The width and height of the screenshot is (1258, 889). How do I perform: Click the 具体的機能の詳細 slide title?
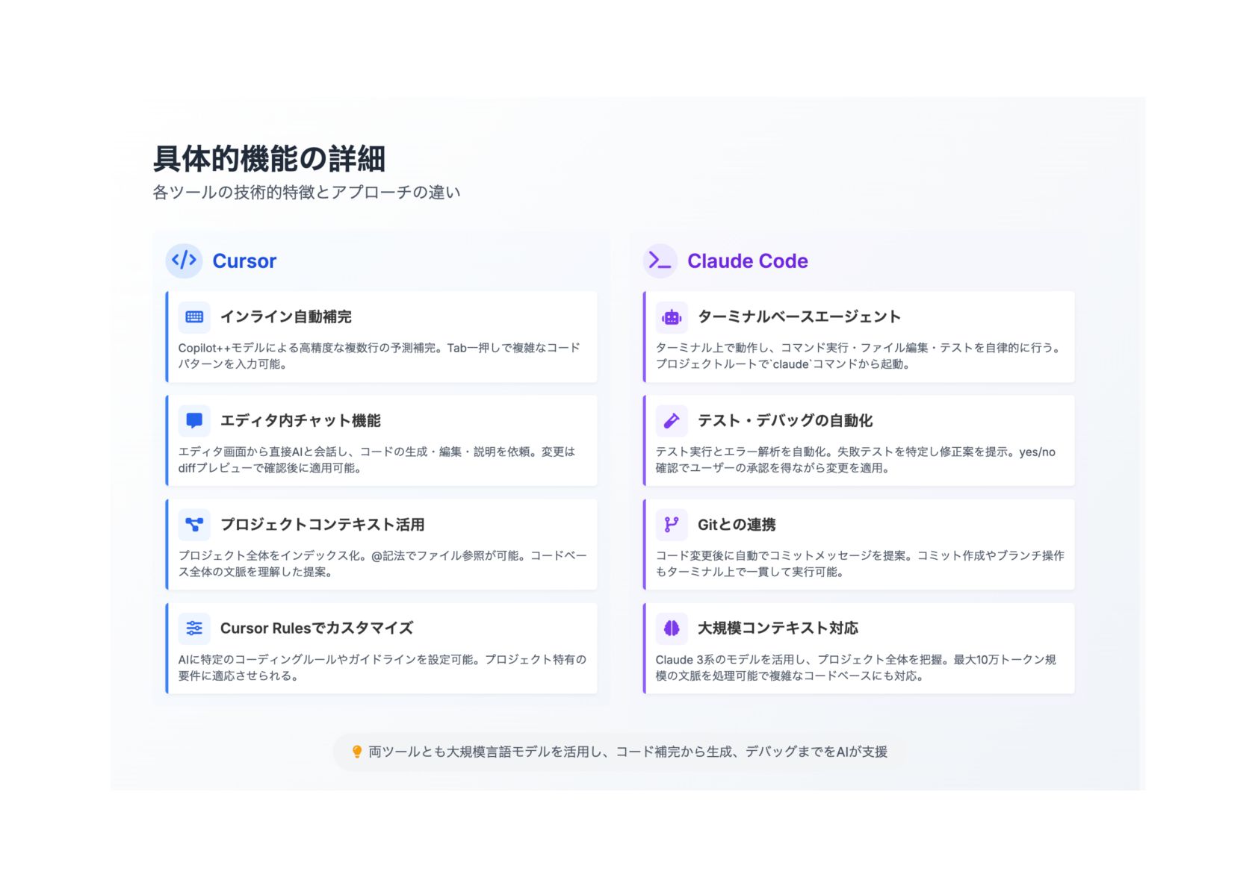pos(269,158)
